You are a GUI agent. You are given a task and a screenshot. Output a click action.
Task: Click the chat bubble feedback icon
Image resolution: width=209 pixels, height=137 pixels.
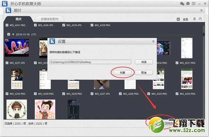click(x=188, y=3)
